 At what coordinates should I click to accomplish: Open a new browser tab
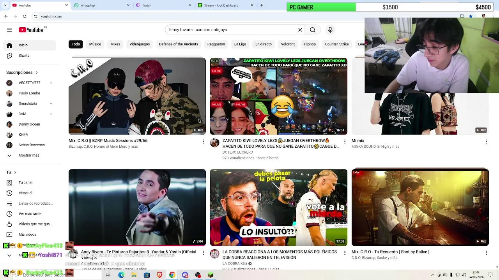261,5
